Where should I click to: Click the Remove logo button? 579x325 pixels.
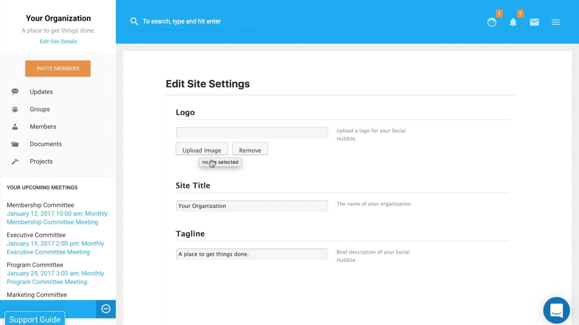pos(250,149)
